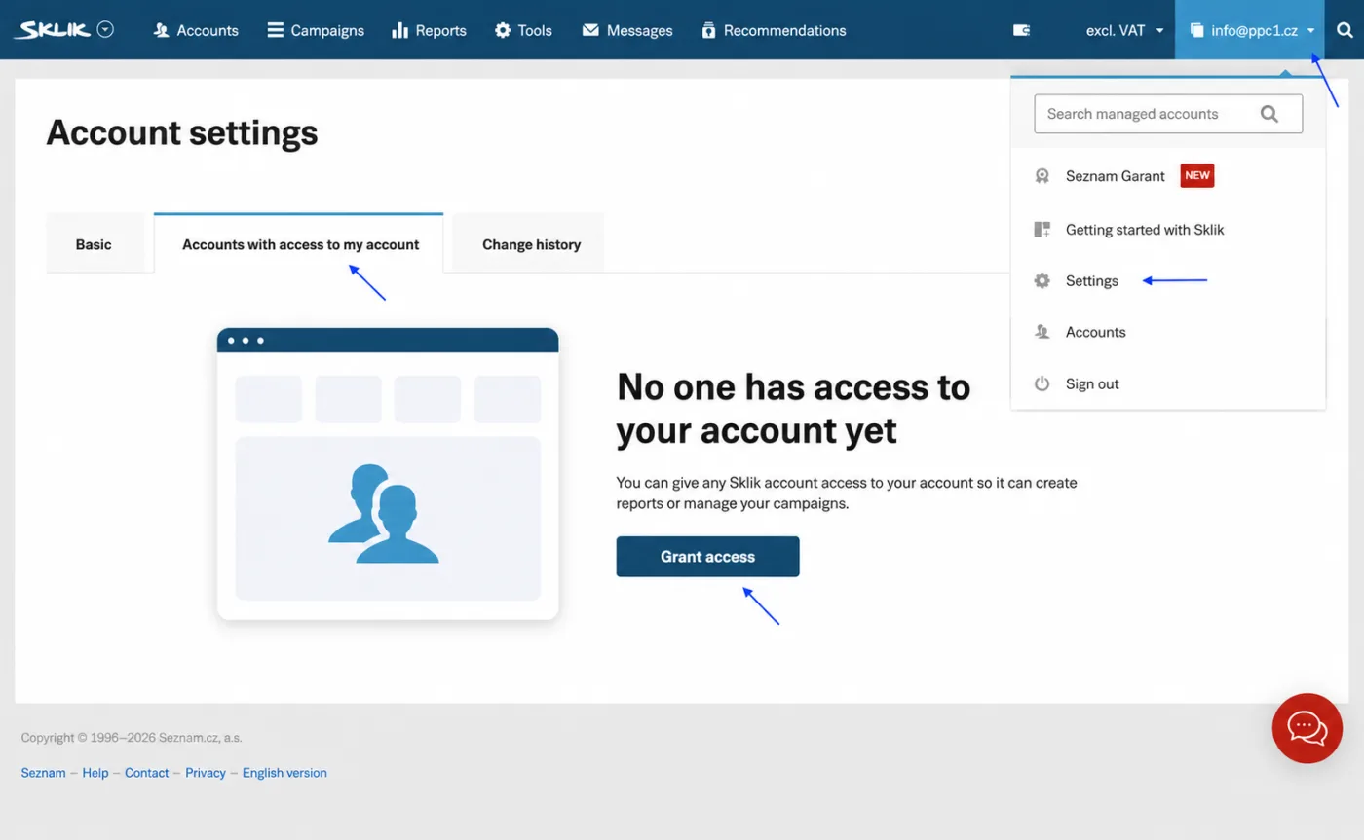Image resolution: width=1364 pixels, height=840 pixels.
Task: Click the Reports bar chart icon
Action: click(399, 30)
